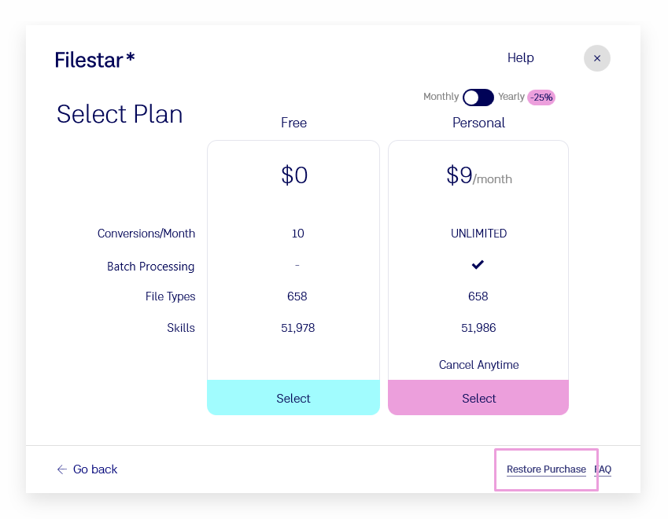
Task: Select the Personal plan
Action: click(478, 398)
